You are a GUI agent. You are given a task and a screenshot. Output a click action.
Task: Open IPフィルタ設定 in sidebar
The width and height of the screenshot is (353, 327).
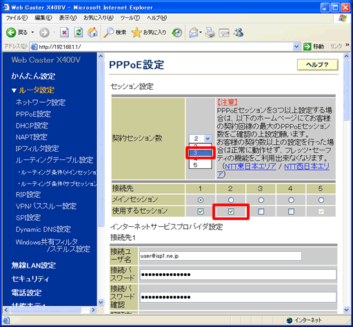pyautogui.click(x=37, y=148)
